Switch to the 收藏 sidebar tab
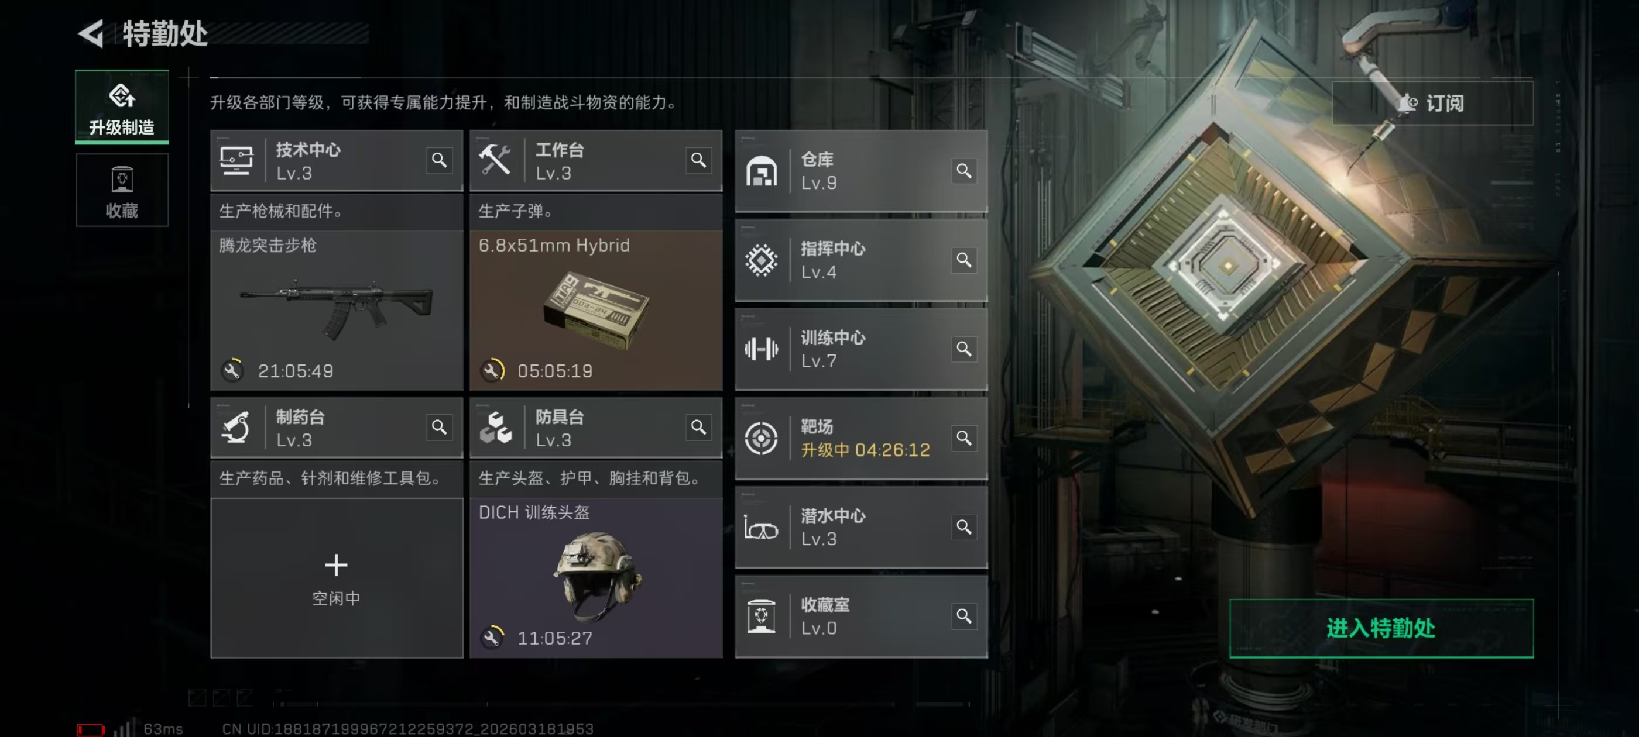Screen dimensions: 1639x737 (122, 190)
